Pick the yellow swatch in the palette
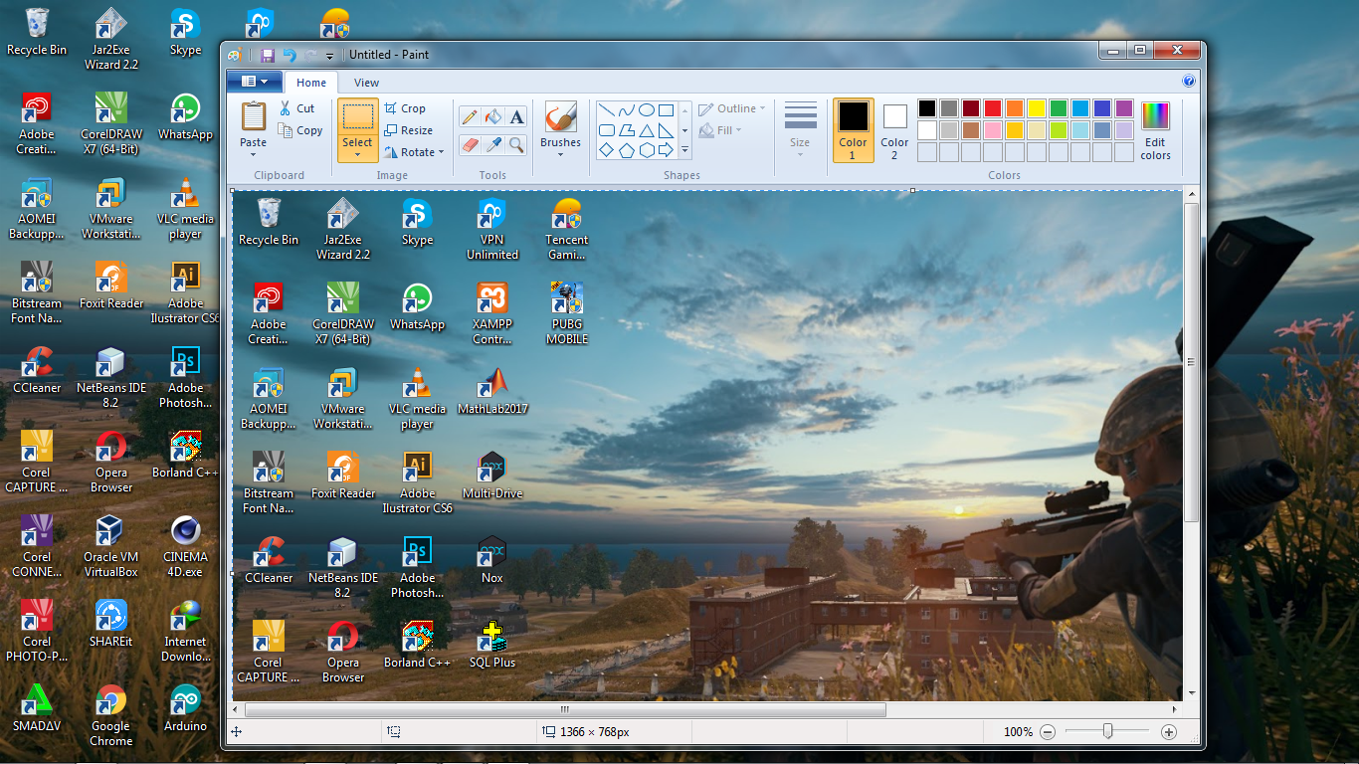The height and width of the screenshot is (764, 1359). (x=1036, y=108)
